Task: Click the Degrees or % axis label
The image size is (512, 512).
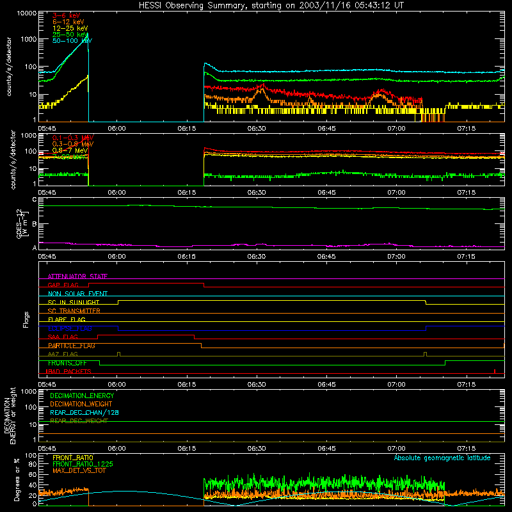Action: pos(17,479)
